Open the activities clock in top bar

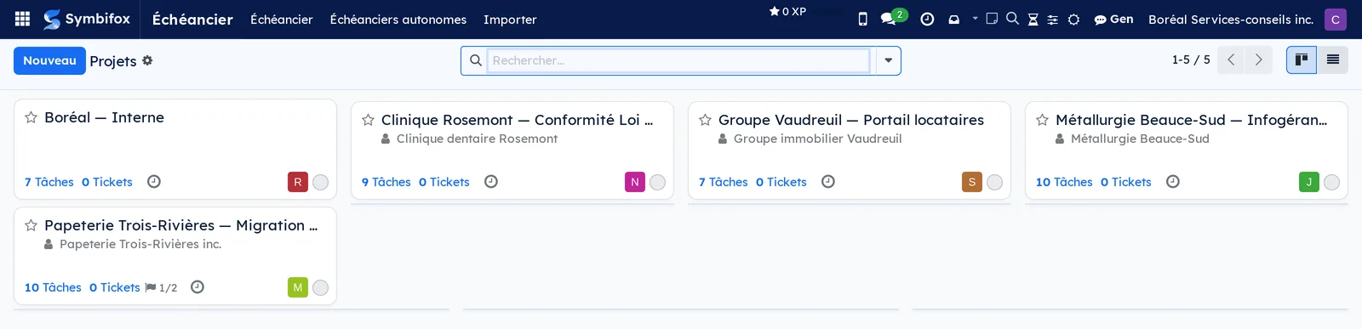(x=927, y=19)
